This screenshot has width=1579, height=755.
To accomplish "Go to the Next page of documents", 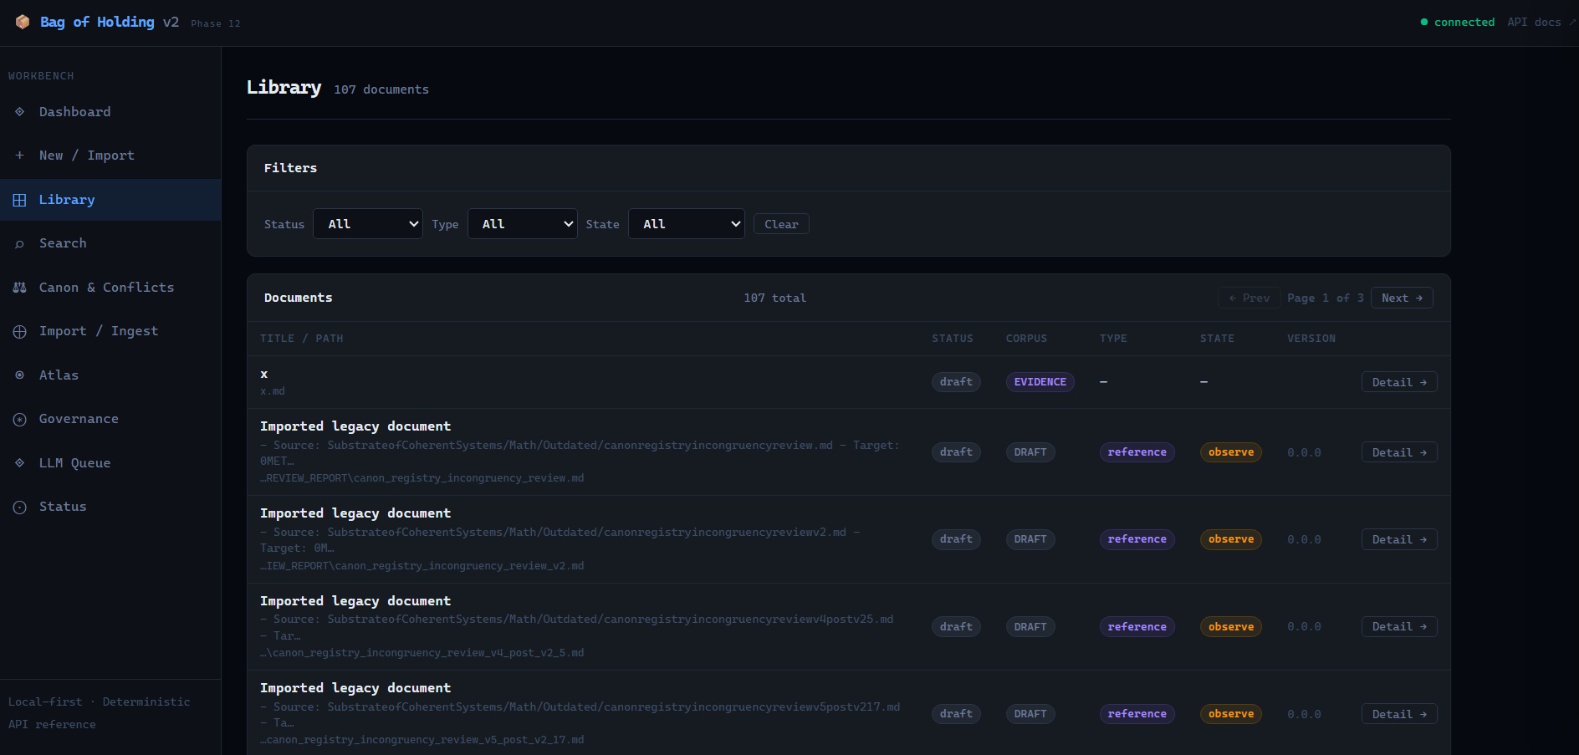I will (x=1402, y=298).
